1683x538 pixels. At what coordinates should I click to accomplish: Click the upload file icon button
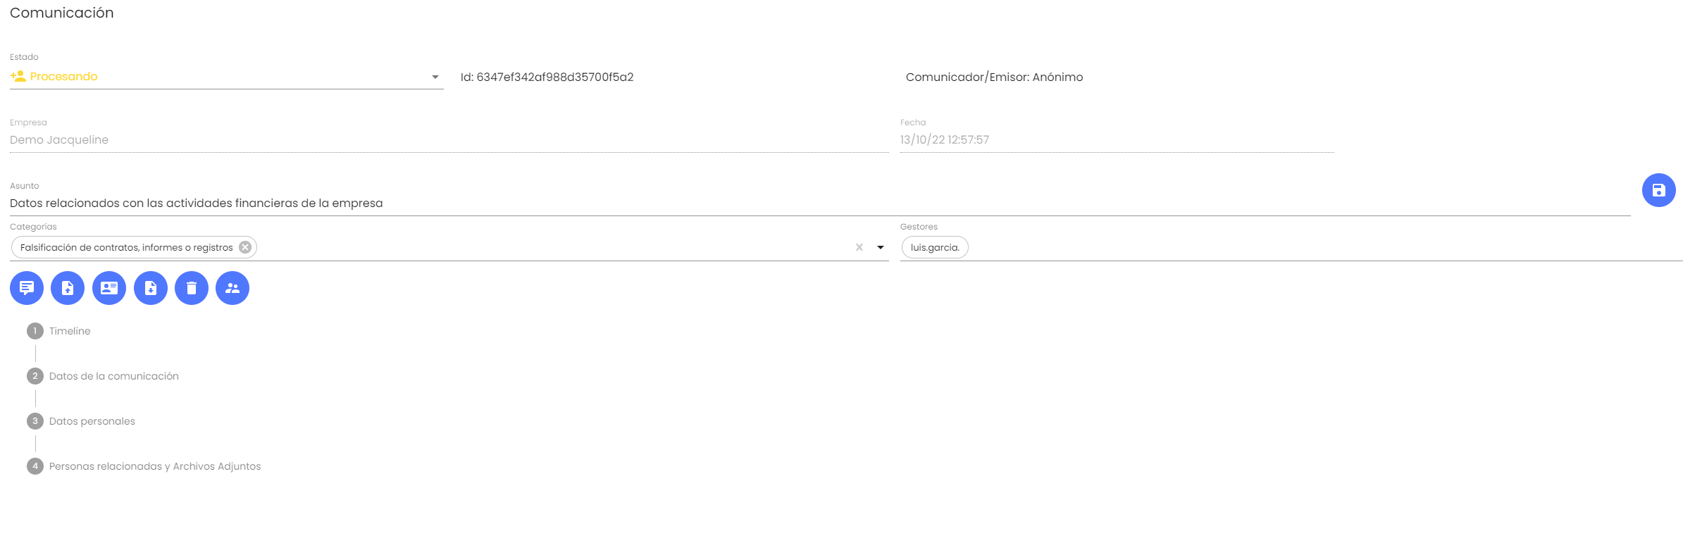(68, 288)
